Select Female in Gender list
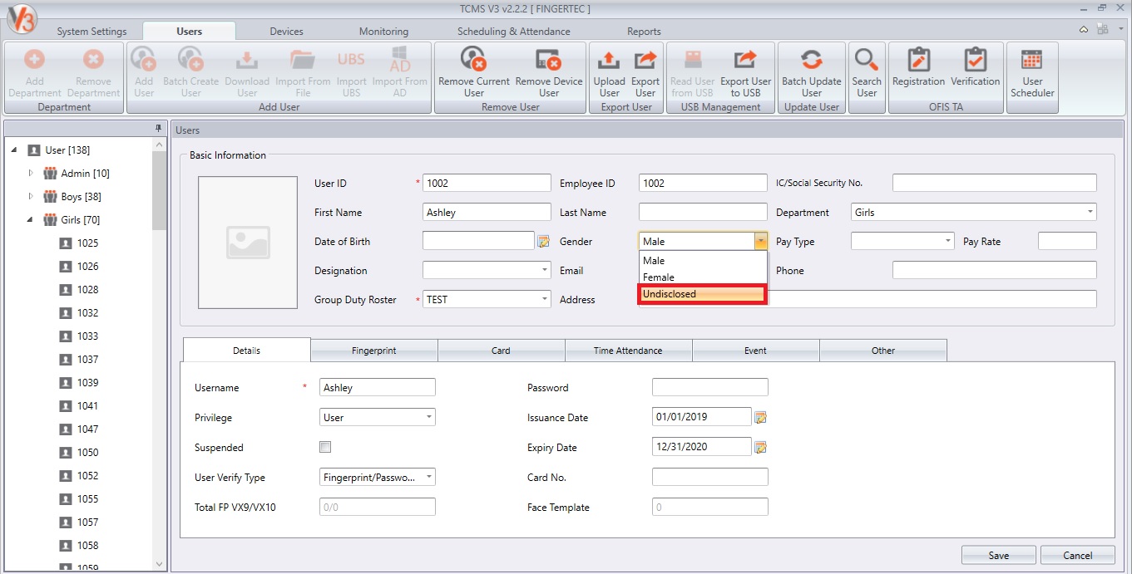This screenshot has height=574, width=1132. pos(702,277)
